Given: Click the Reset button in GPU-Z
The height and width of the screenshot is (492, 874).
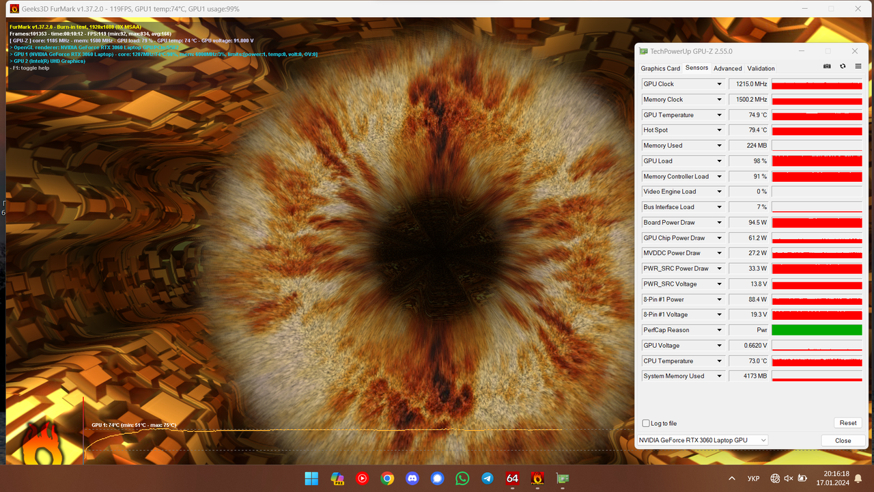Looking at the screenshot, I should pyautogui.click(x=848, y=423).
